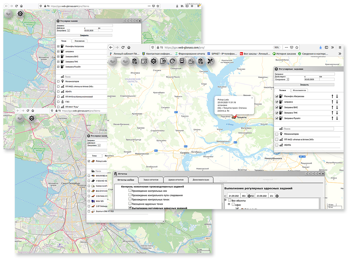The width and height of the screenshot is (351, 260).
Task: Open the Ежедневно dropdown in the bottom-left window
Action: point(94,145)
